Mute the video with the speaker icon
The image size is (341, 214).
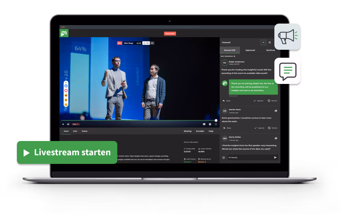[x=68, y=124]
